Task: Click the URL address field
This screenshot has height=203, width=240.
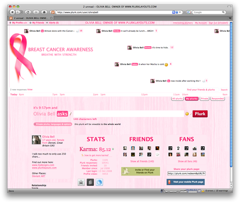Action: 114,12
